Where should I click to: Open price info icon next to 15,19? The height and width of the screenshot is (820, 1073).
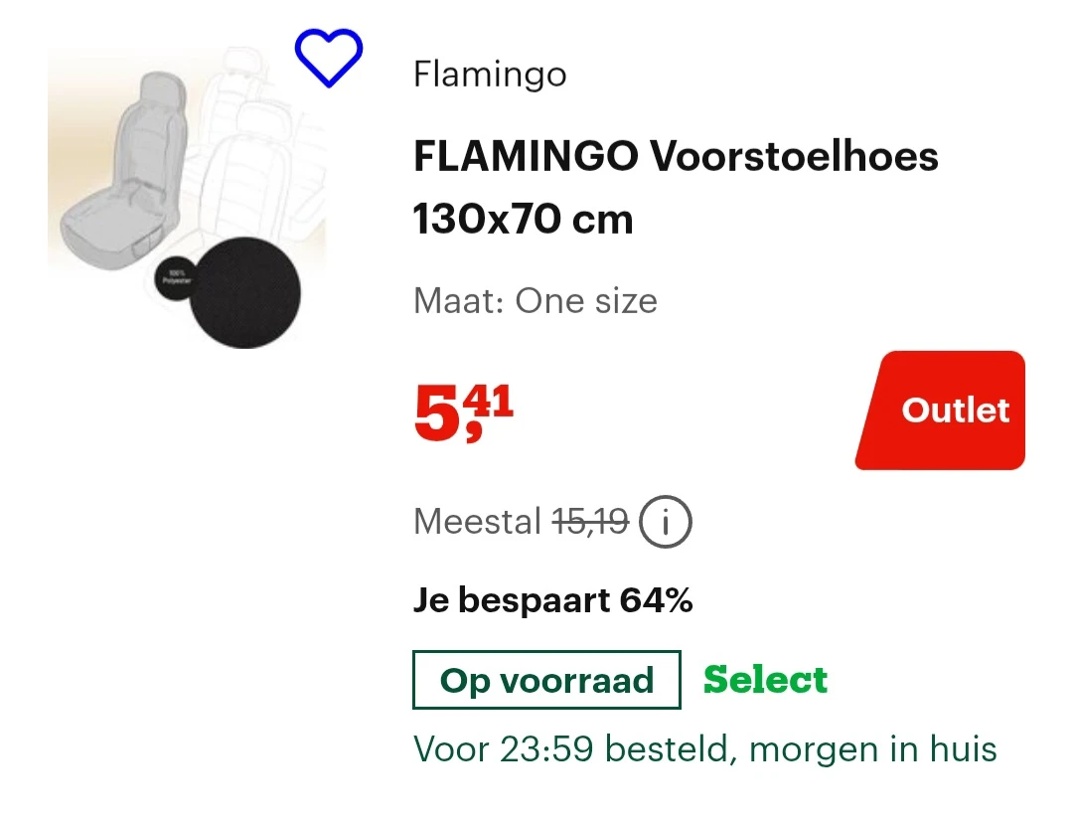pyautogui.click(x=665, y=522)
